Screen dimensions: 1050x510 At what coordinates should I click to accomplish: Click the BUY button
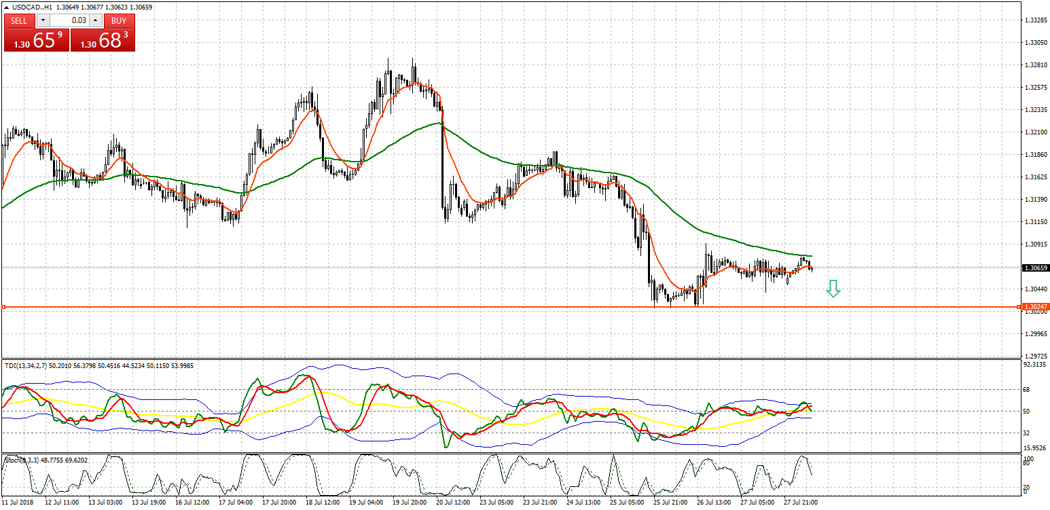[x=119, y=20]
